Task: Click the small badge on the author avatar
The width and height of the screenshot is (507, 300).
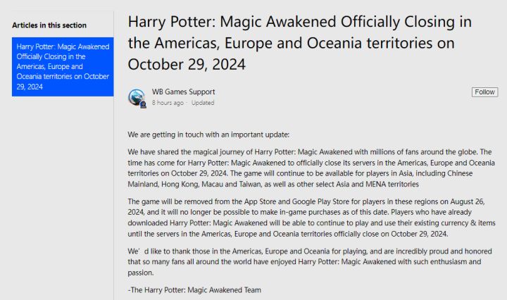Action: tap(143, 104)
